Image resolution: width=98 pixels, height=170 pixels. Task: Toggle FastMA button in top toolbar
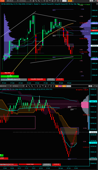click(64, 1)
